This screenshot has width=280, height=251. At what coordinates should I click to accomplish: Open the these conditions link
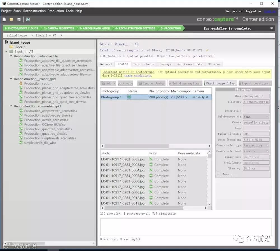pyautogui.click(x=137, y=75)
